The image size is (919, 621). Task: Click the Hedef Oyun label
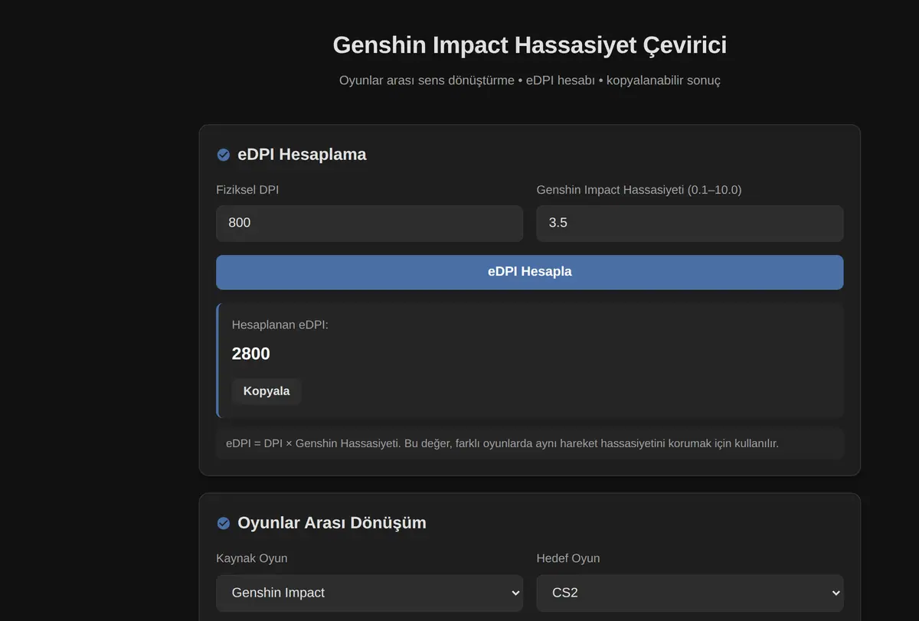click(x=568, y=558)
